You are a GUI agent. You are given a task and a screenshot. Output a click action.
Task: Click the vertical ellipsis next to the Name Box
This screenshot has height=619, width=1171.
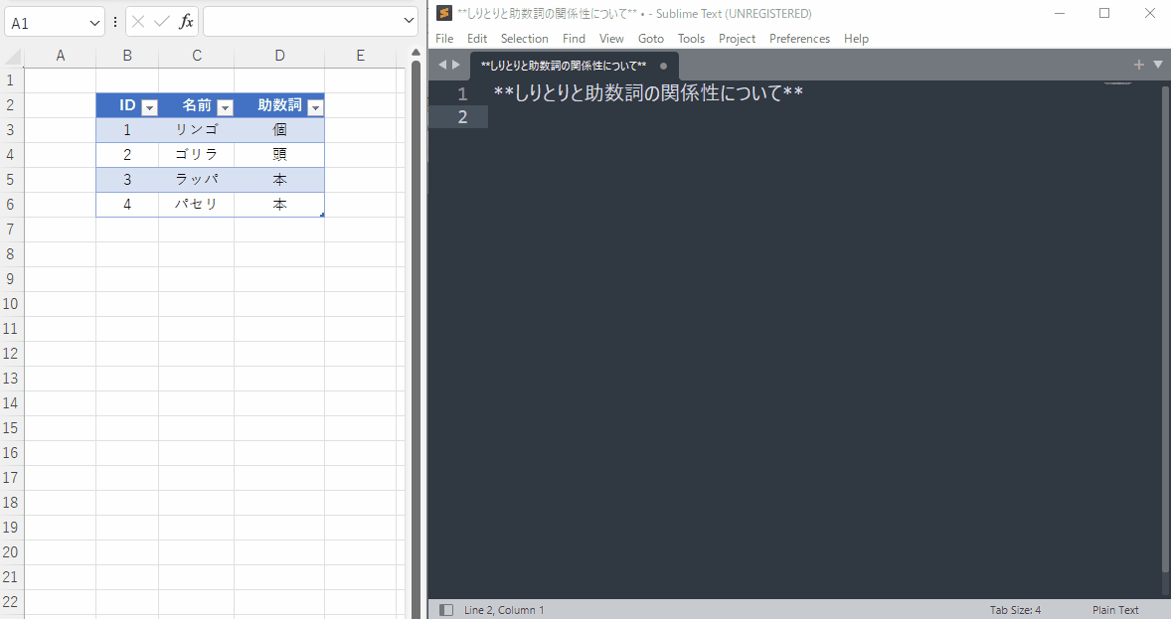coord(115,21)
